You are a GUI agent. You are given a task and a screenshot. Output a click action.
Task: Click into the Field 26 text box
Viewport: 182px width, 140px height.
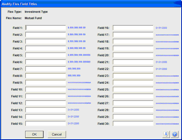[133, 96]
